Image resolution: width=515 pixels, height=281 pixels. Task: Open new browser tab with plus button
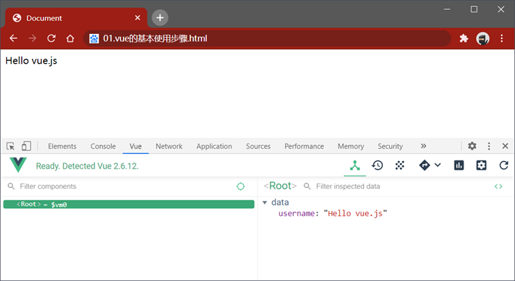pyautogui.click(x=160, y=17)
